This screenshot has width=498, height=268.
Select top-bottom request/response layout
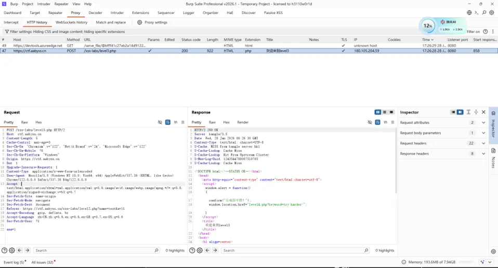point(384,112)
